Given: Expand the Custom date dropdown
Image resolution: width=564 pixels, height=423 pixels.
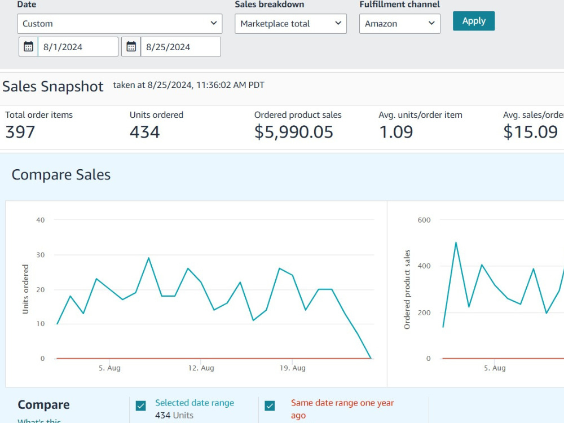Looking at the screenshot, I should point(120,24).
